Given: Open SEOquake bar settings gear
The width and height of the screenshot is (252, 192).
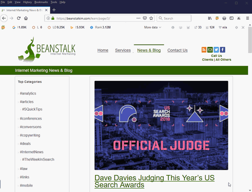Looking at the screenshot, I should click(x=236, y=27).
